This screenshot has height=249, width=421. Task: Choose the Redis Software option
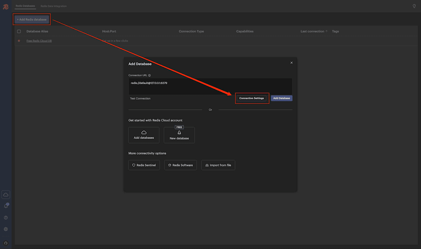tap(181, 165)
